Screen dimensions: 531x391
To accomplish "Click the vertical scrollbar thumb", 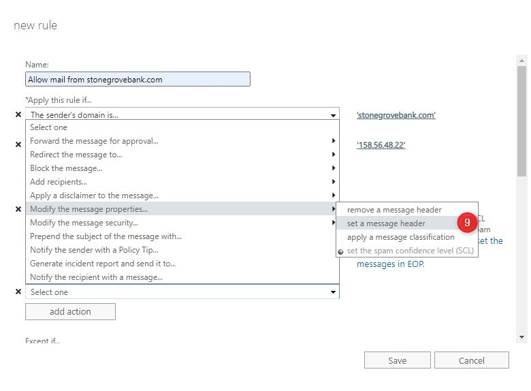I will [x=521, y=121].
